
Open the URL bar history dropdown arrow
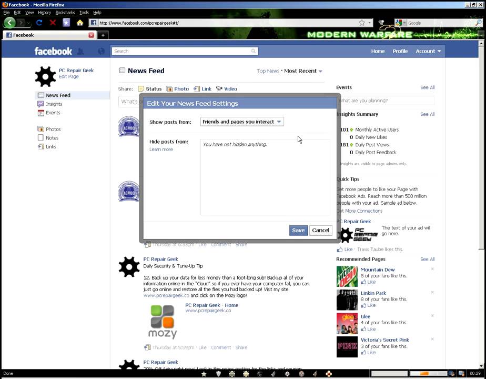[x=369, y=23]
